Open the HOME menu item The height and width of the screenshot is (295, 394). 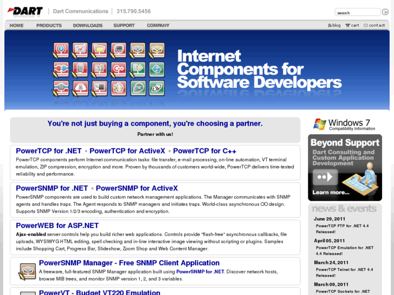point(17,25)
